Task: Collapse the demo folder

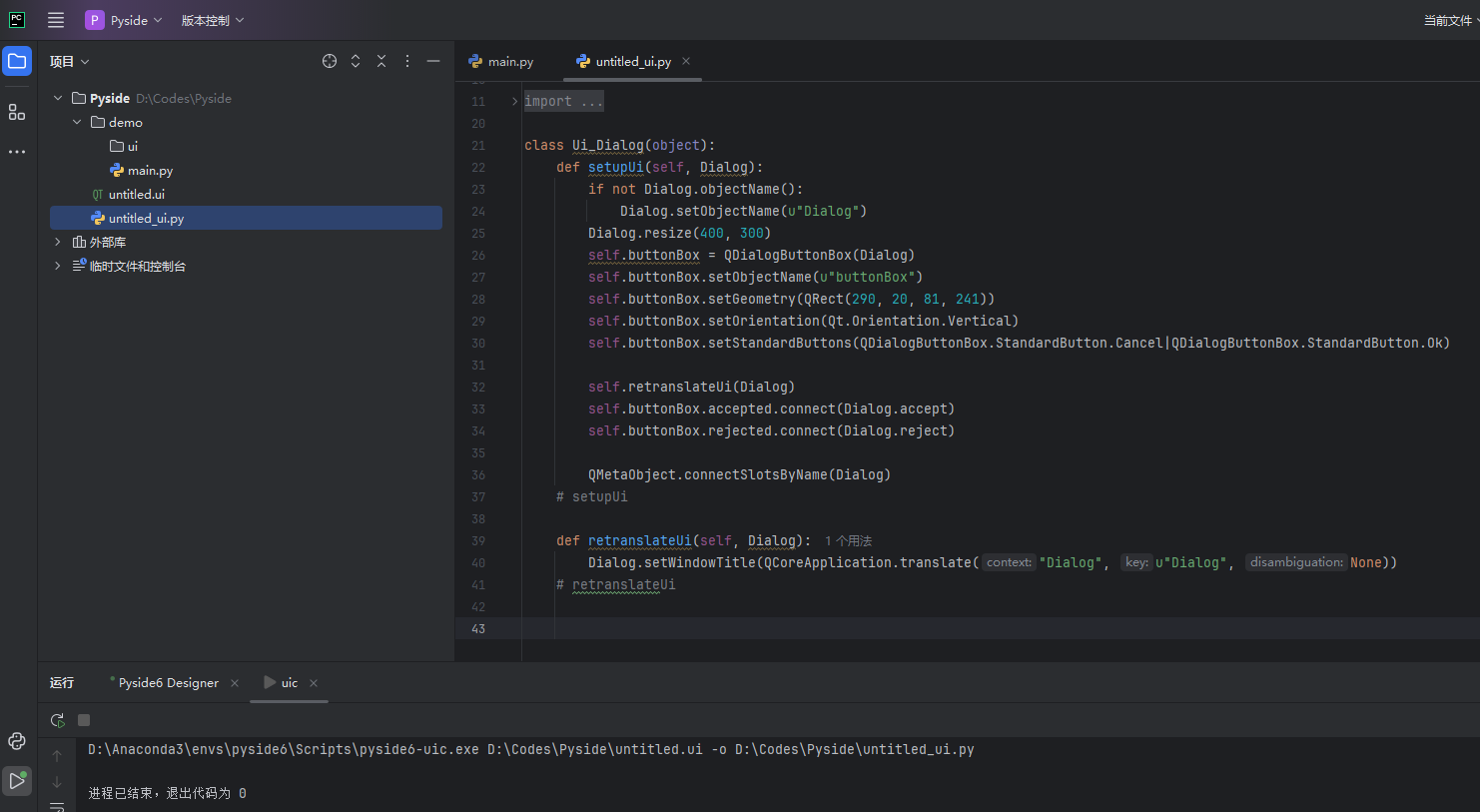Action: [77, 122]
